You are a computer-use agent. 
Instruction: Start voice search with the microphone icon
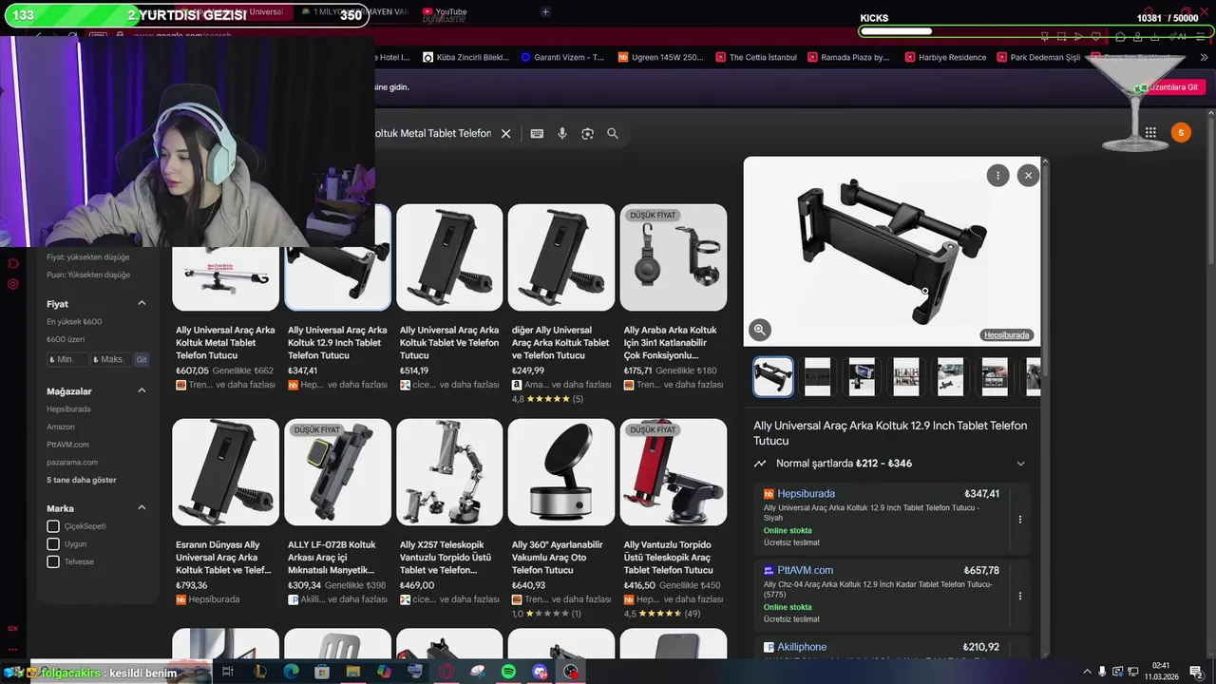tap(562, 134)
